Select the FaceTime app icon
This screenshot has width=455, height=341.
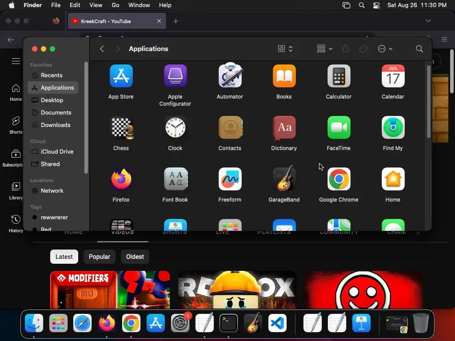339,127
